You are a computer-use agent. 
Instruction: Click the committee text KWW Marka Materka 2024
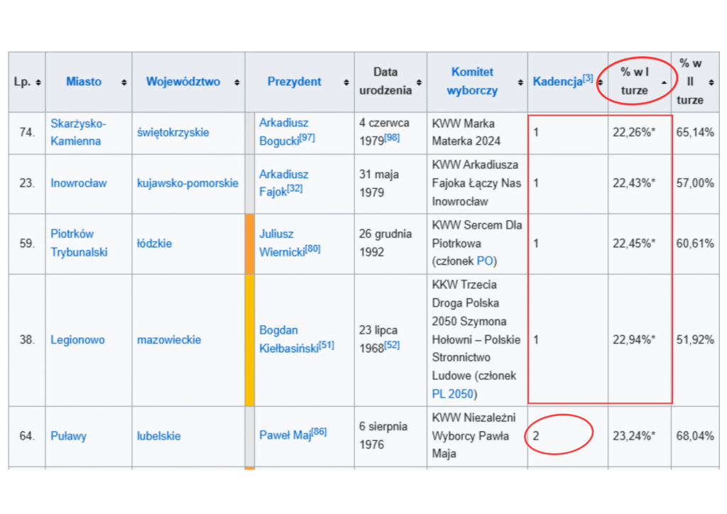(466, 132)
